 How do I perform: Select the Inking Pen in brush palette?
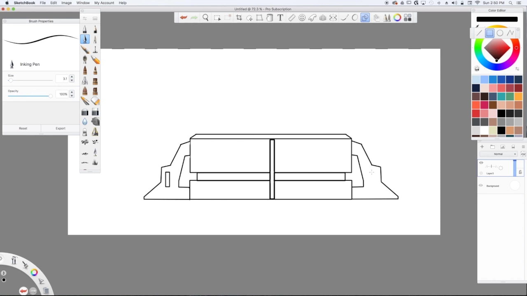pos(85,39)
